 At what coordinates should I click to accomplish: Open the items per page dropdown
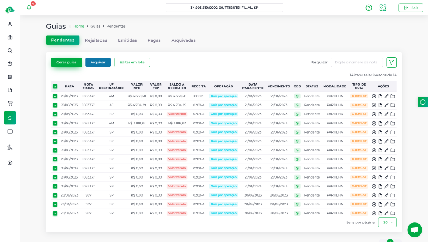[387, 222]
